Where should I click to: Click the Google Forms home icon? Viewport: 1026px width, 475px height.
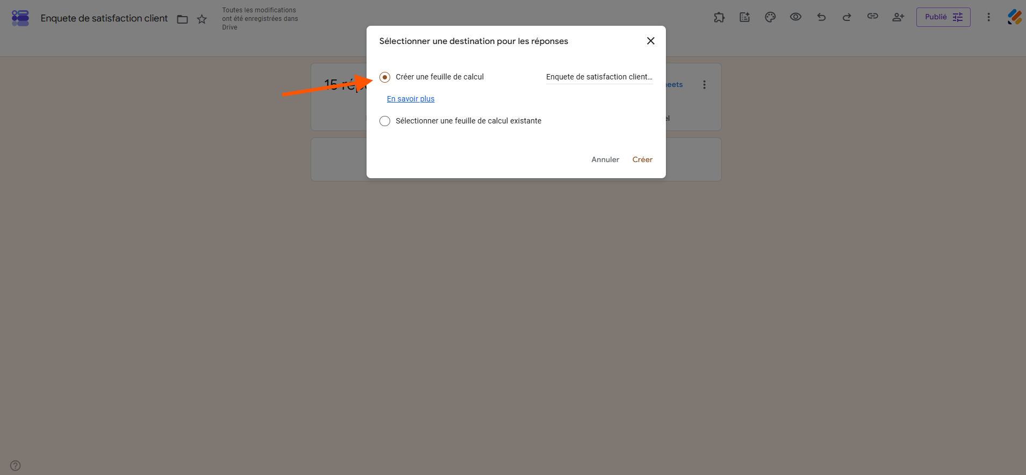(x=20, y=18)
